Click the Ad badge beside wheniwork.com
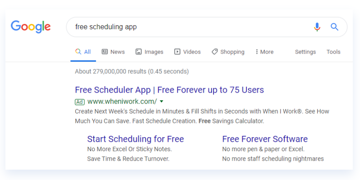Viewport: 360px width, 180px height. click(80, 102)
